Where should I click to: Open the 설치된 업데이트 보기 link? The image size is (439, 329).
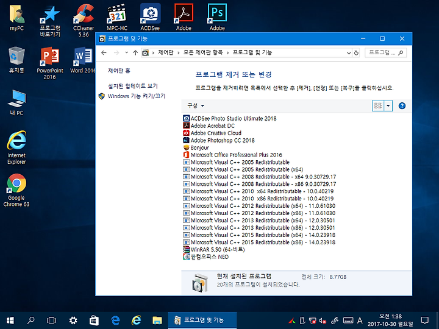[x=133, y=86]
